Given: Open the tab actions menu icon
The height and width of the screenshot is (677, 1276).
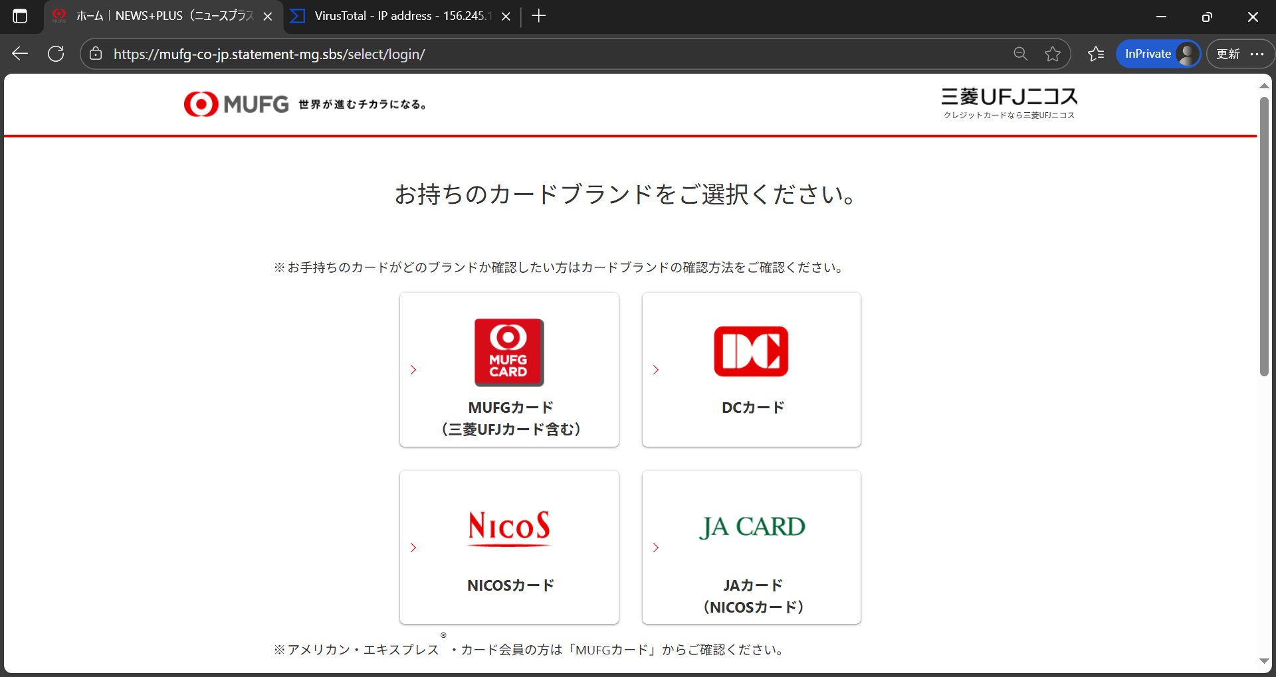Looking at the screenshot, I should [20, 17].
